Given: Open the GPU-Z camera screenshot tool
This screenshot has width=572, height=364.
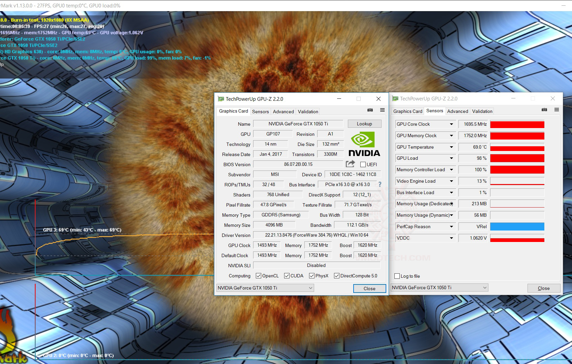Looking at the screenshot, I should coord(370,110).
